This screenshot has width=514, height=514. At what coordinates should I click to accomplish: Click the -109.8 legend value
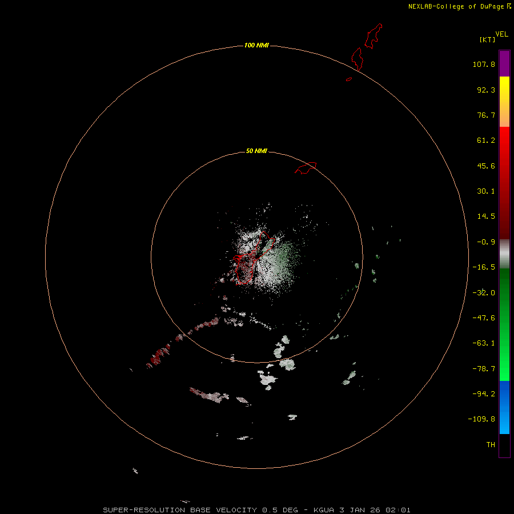click(x=481, y=419)
